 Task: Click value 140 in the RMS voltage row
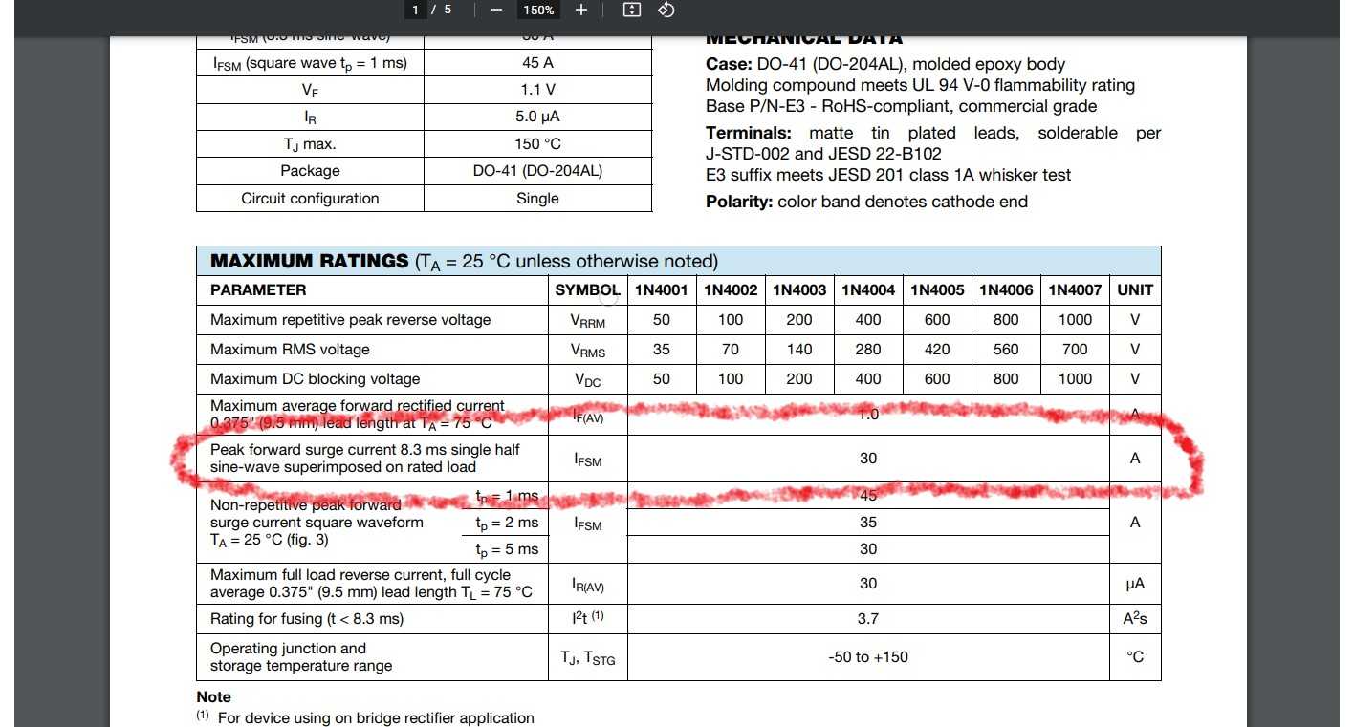799,350
